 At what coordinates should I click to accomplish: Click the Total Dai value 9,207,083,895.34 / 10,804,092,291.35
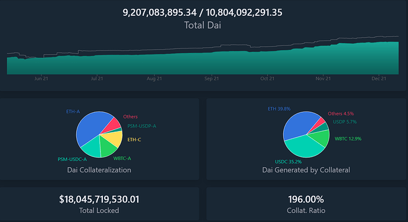[202, 12]
